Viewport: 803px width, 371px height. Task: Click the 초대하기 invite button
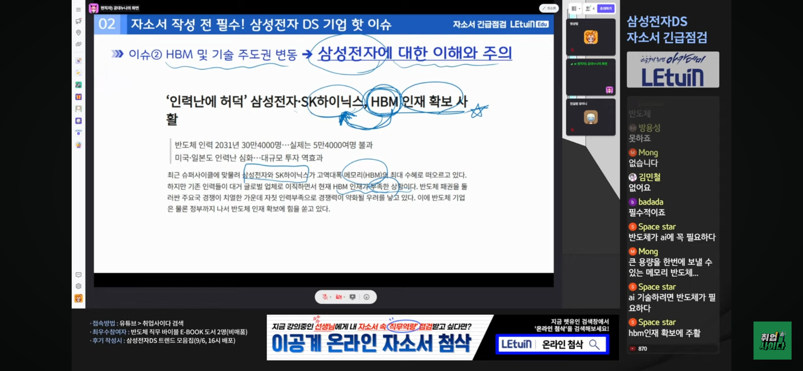(x=606, y=9)
